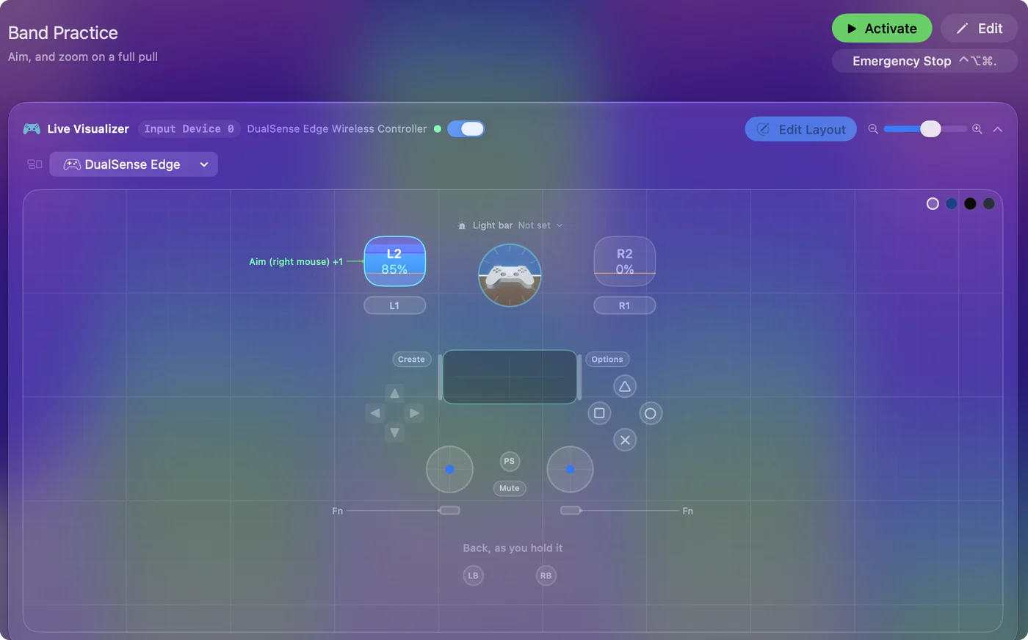Click the D-pad up arrow
1028x640 pixels.
tap(395, 394)
